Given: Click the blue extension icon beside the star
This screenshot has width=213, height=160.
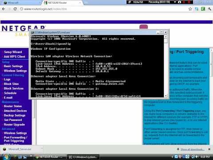Looking at the screenshot, I should tap(197, 9).
